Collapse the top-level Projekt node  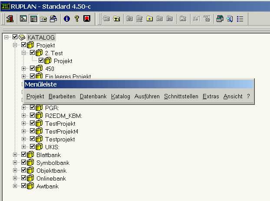pyautogui.click(x=15, y=45)
